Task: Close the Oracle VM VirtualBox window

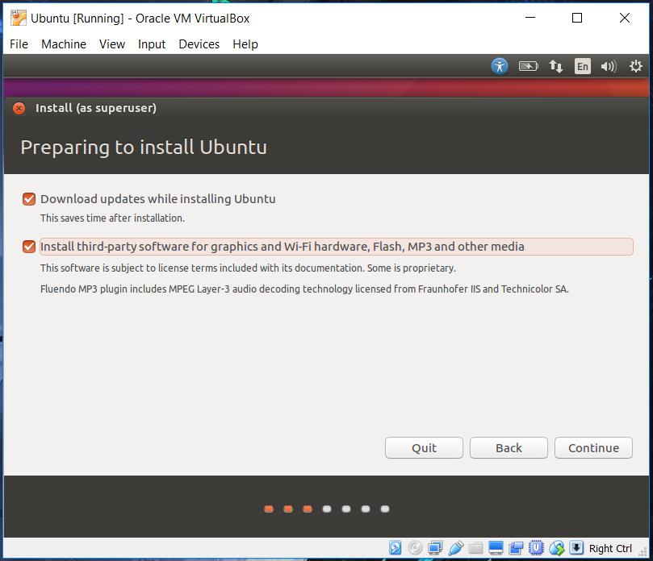Action: [x=624, y=18]
